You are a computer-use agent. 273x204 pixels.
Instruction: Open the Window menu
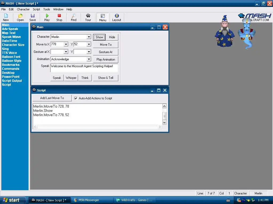[x=58, y=9]
